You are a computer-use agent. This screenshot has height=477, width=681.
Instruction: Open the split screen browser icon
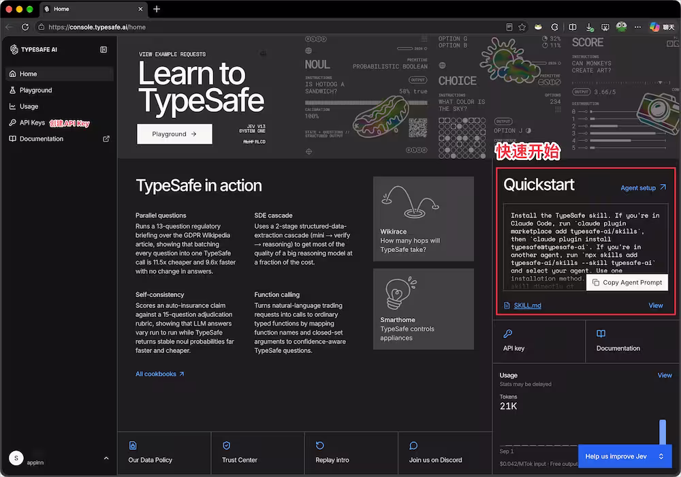point(573,27)
